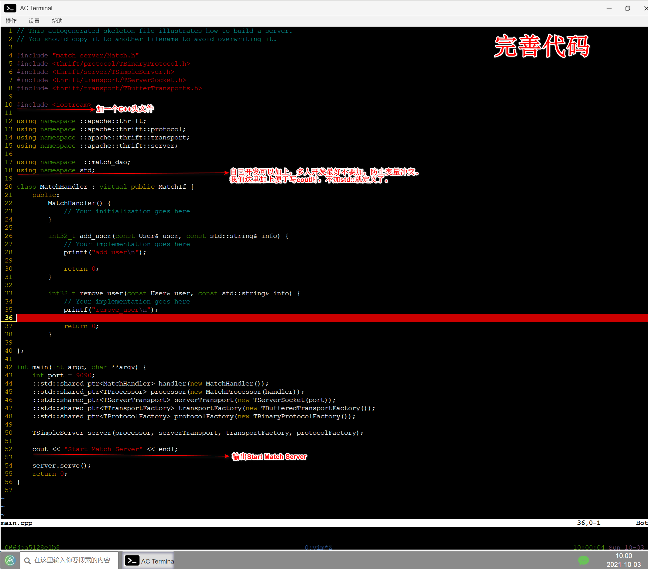Screen dimensions: 648x569
Task: Click line 20 class MatchHandler declaration
Action: point(105,187)
